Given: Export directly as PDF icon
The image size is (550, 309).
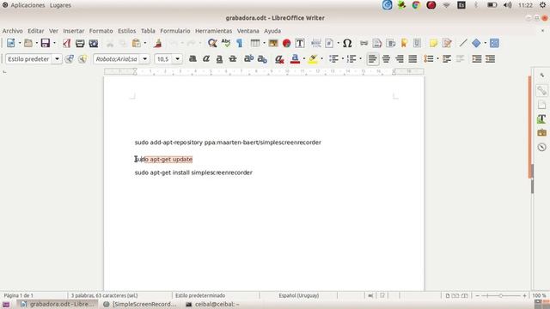Looking at the screenshot, I should (67, 43).
